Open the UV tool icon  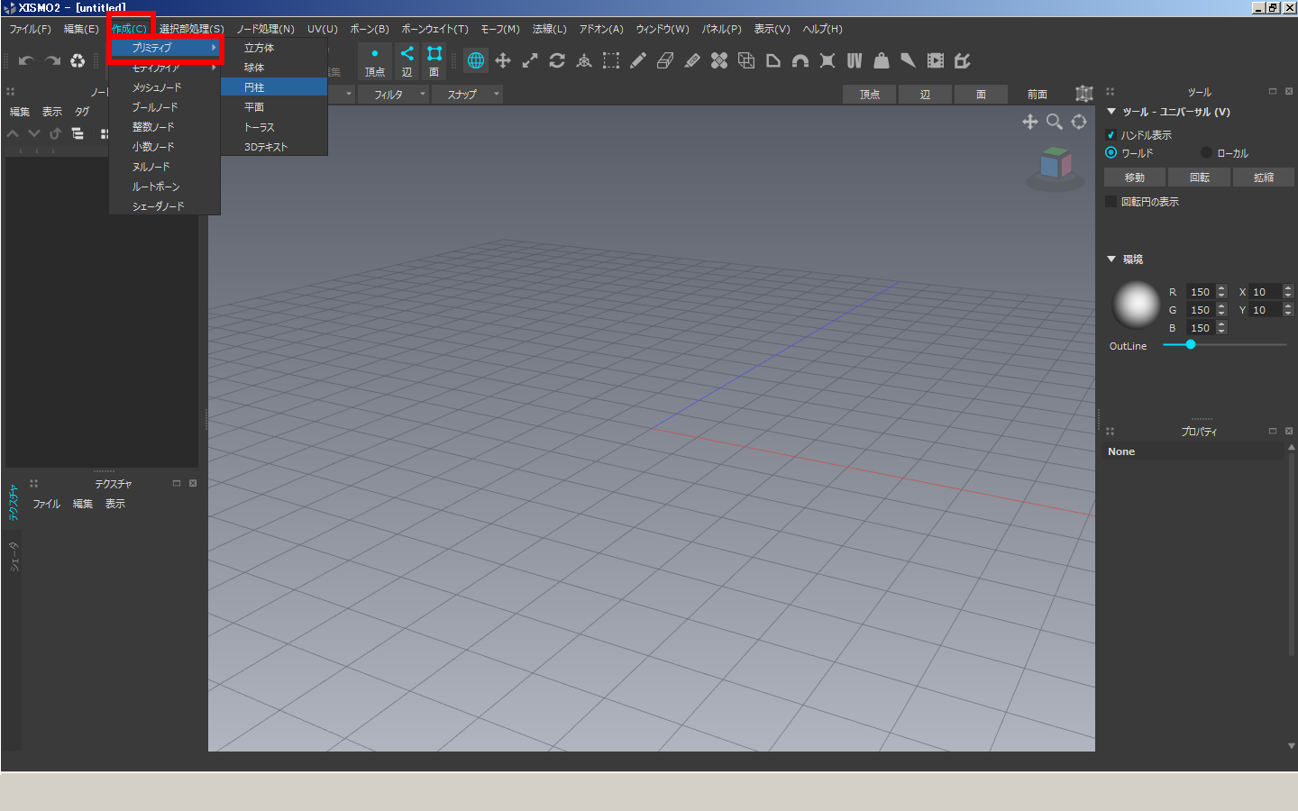855,60
